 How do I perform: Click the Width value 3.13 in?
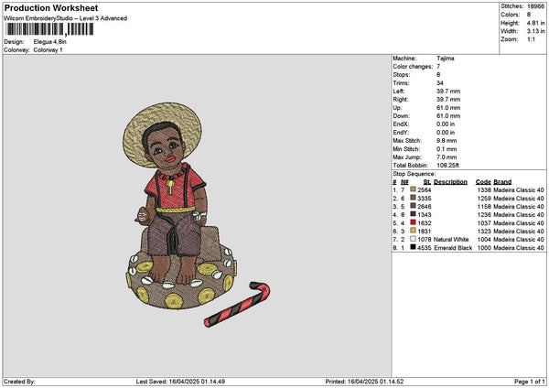pos(535,31)
